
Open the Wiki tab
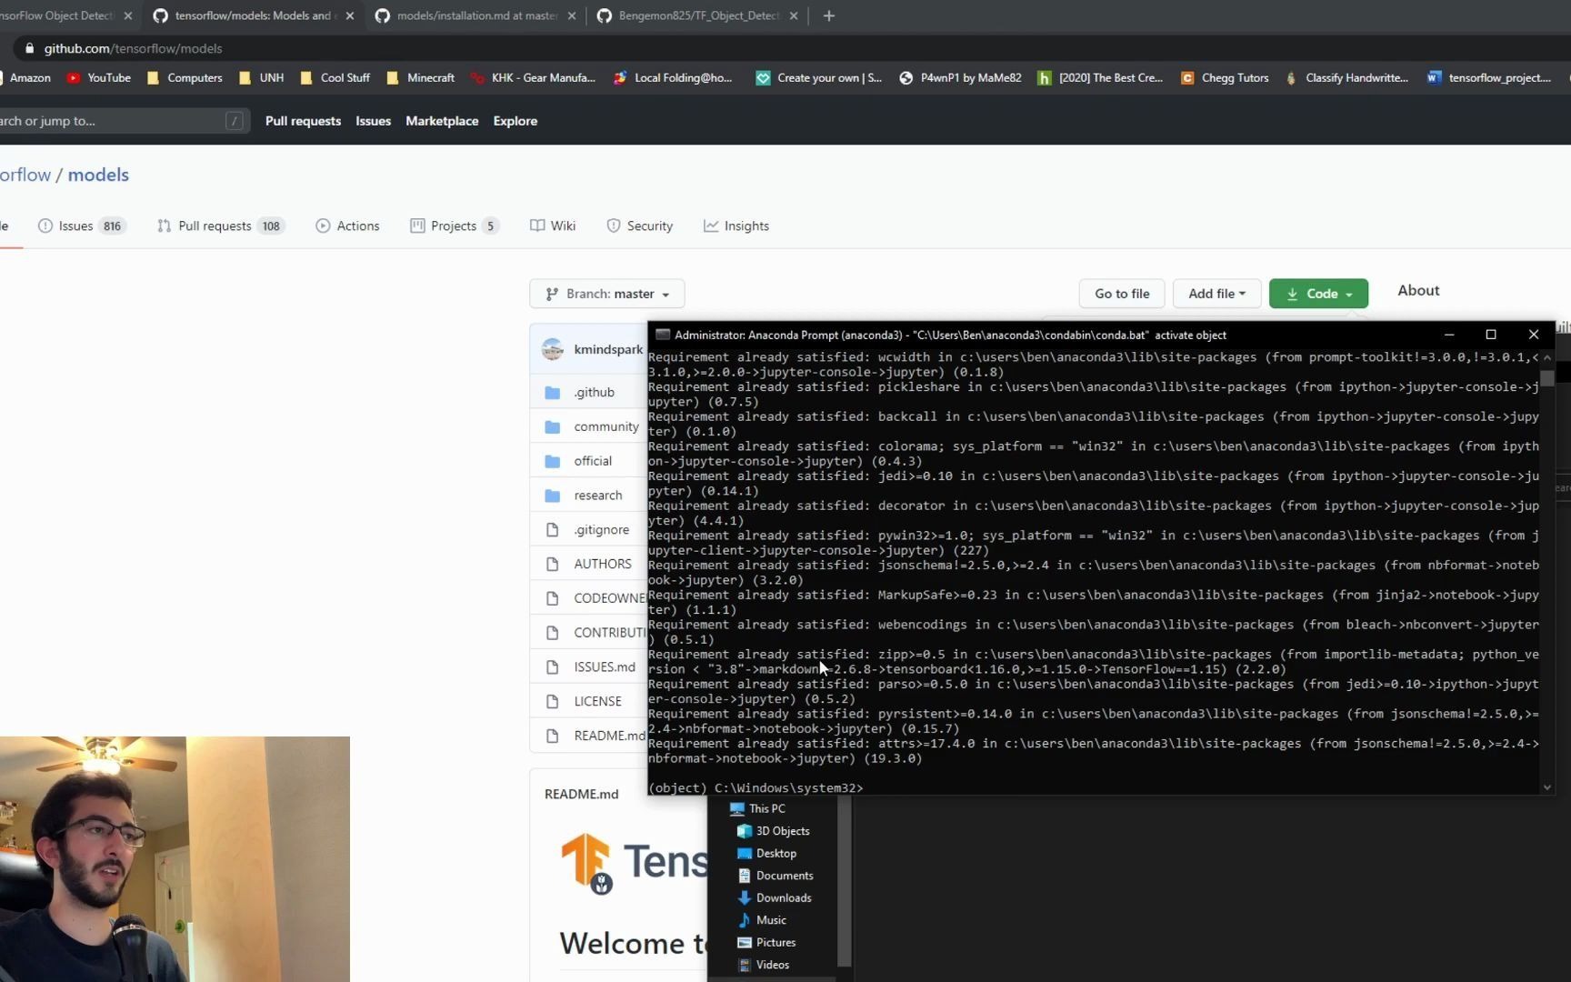tap(553, 225)
